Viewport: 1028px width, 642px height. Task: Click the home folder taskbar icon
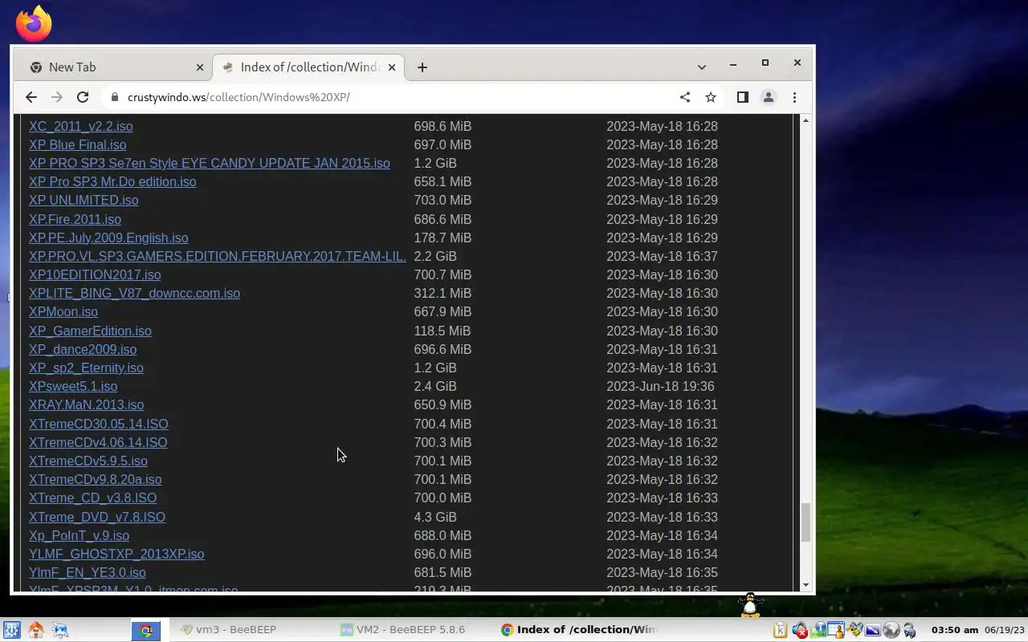[x=36, y=630]
